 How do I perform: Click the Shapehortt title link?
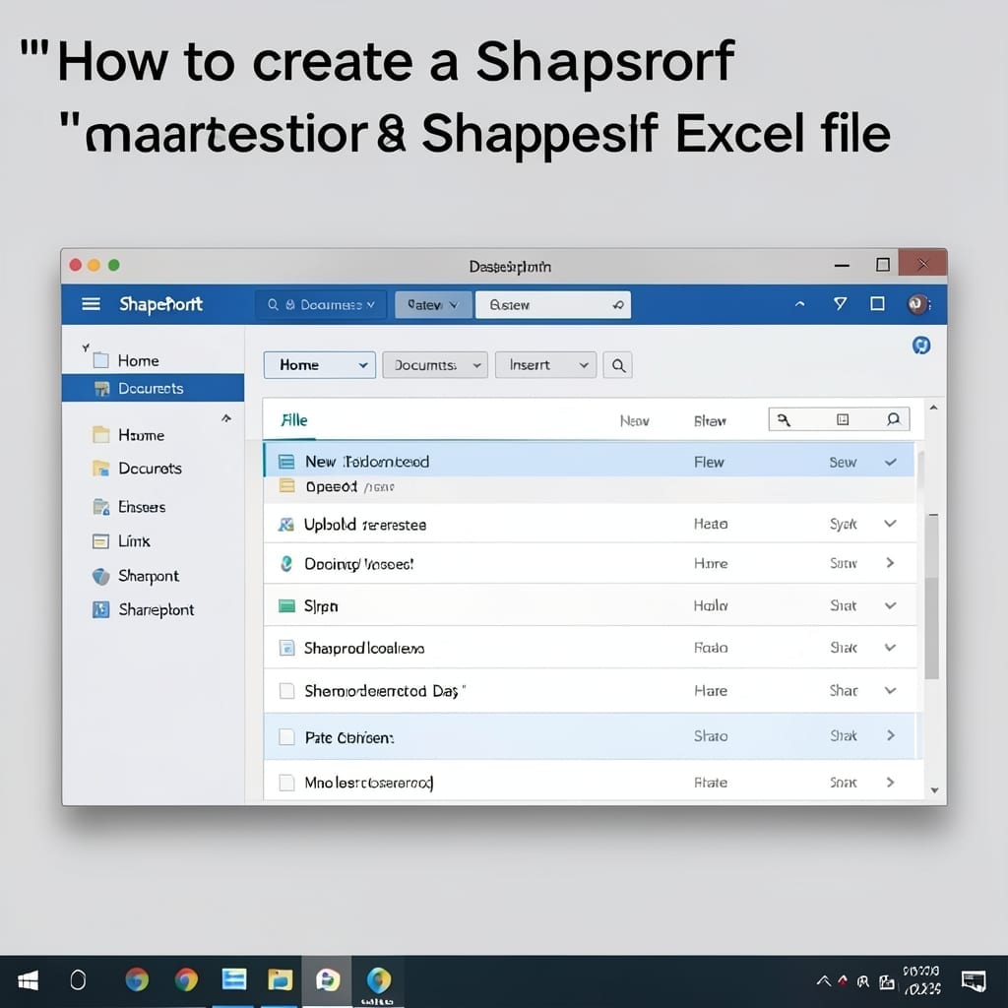(160, 304)
